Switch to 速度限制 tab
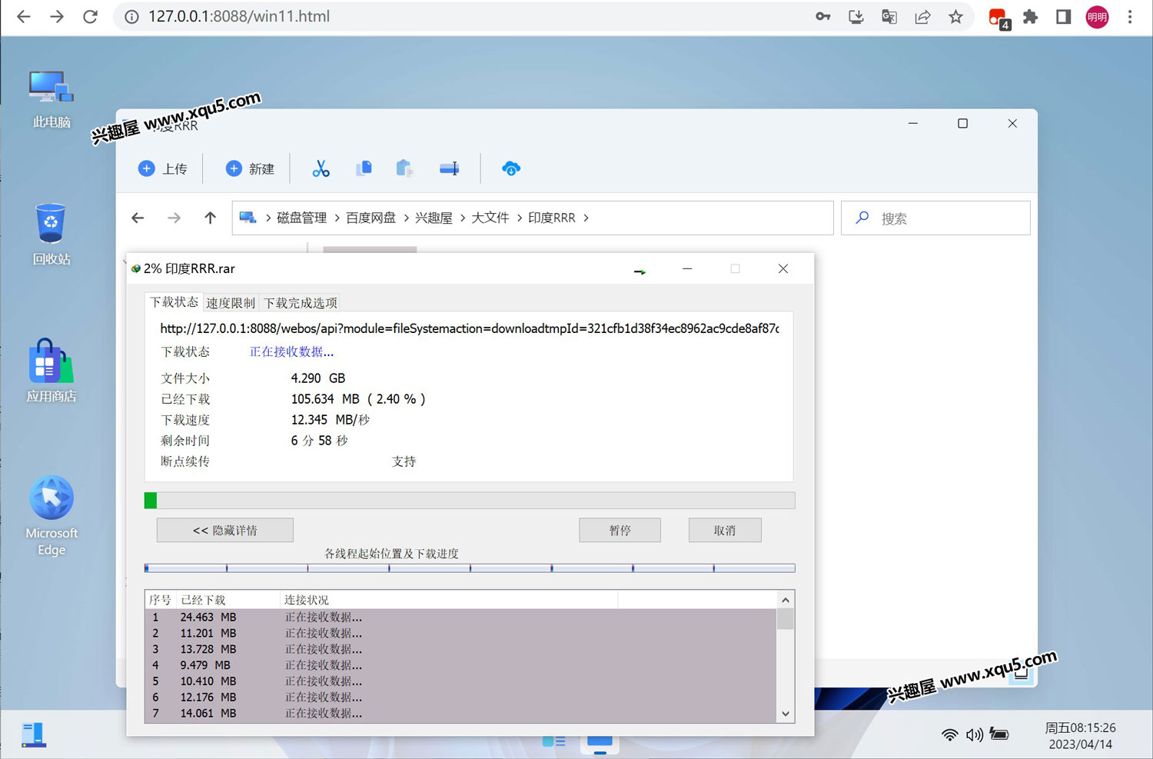This screenshot has width=1153, height=759. (x=231, y=302)
